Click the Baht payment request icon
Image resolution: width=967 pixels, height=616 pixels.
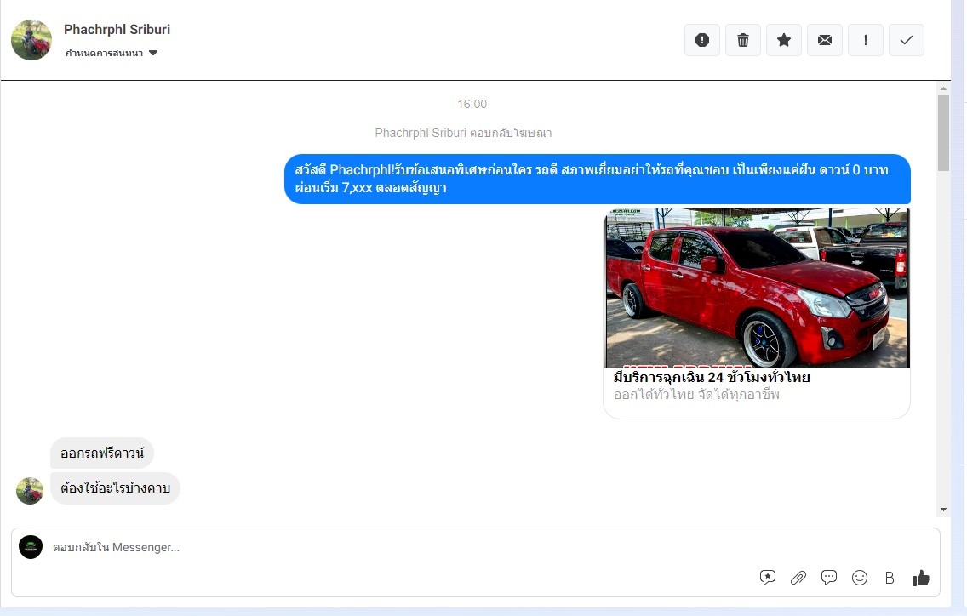pyautogui.click(x=890, y=578)
